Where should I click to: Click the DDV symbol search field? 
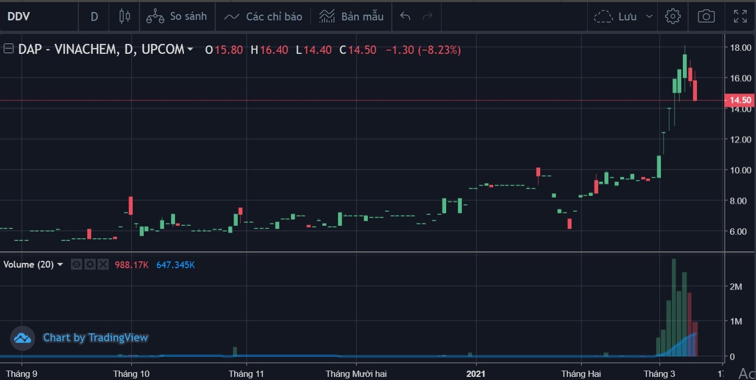point(39,16)
